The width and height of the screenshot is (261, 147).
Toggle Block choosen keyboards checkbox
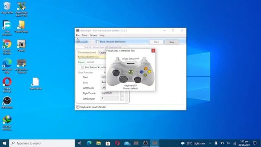tap(97, 42)
